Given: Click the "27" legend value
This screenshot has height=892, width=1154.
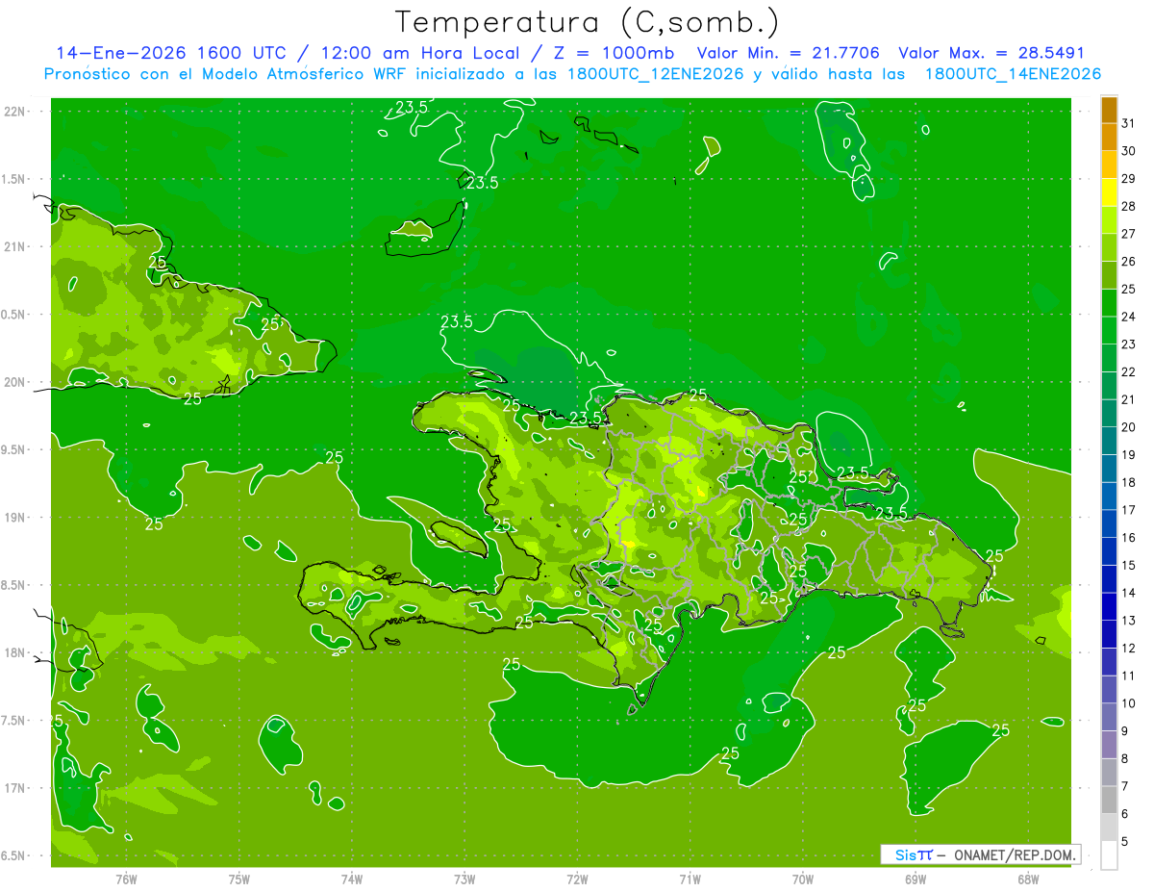Looking at the screenshot, I should (1129, 234).
